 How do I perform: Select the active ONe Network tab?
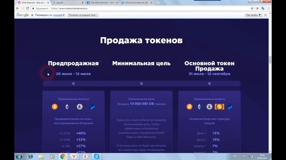[34, 3]
